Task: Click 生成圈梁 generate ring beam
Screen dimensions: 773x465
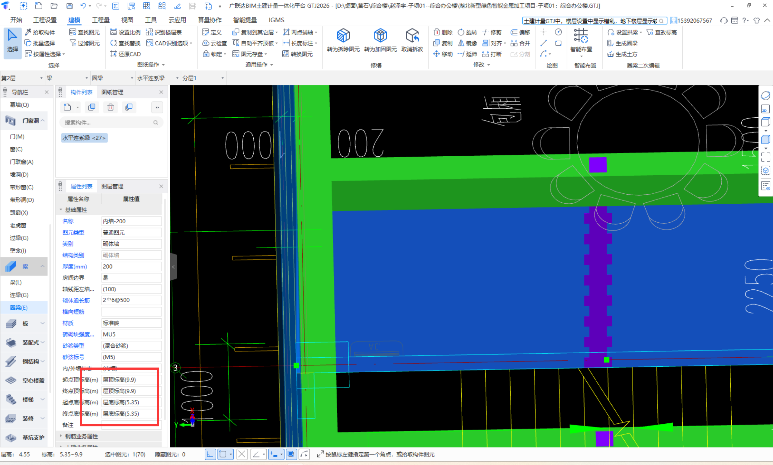Action: (x=622, y=43)
